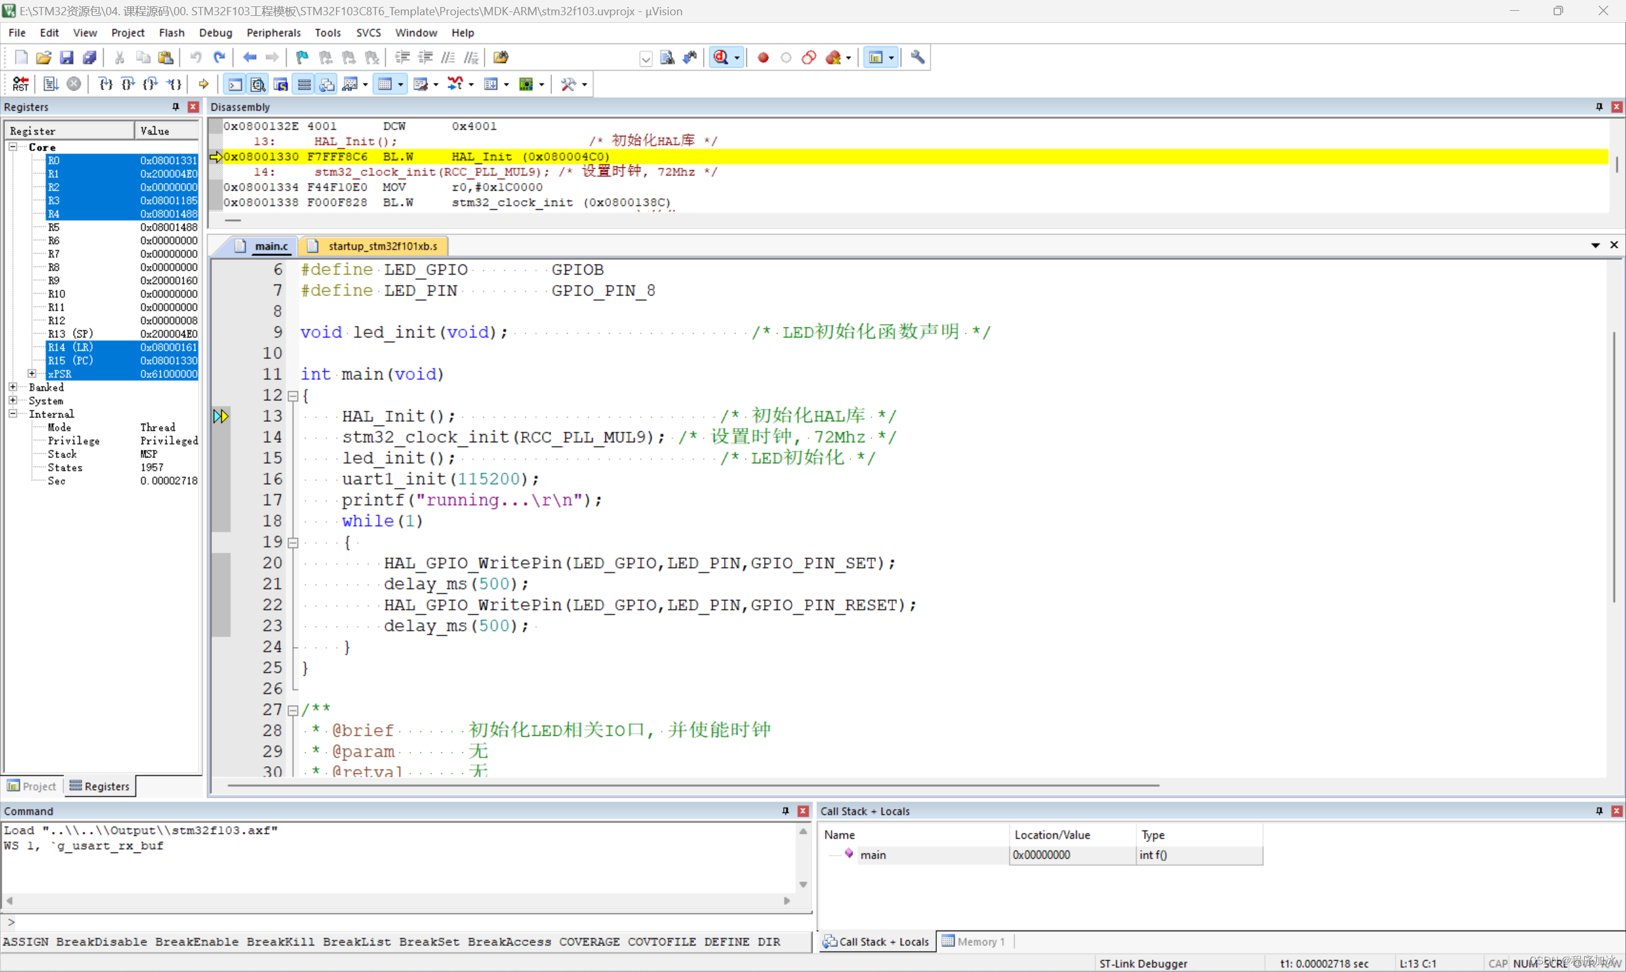Insert a breakpoint with red dot icon
Image resolution: width=1626 pixels, height=972 pixels.
pyautogui.click(x=763, y=58)
